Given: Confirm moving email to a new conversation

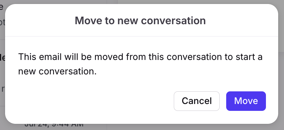Looking at the screenshot, I should tap(246, 101).
